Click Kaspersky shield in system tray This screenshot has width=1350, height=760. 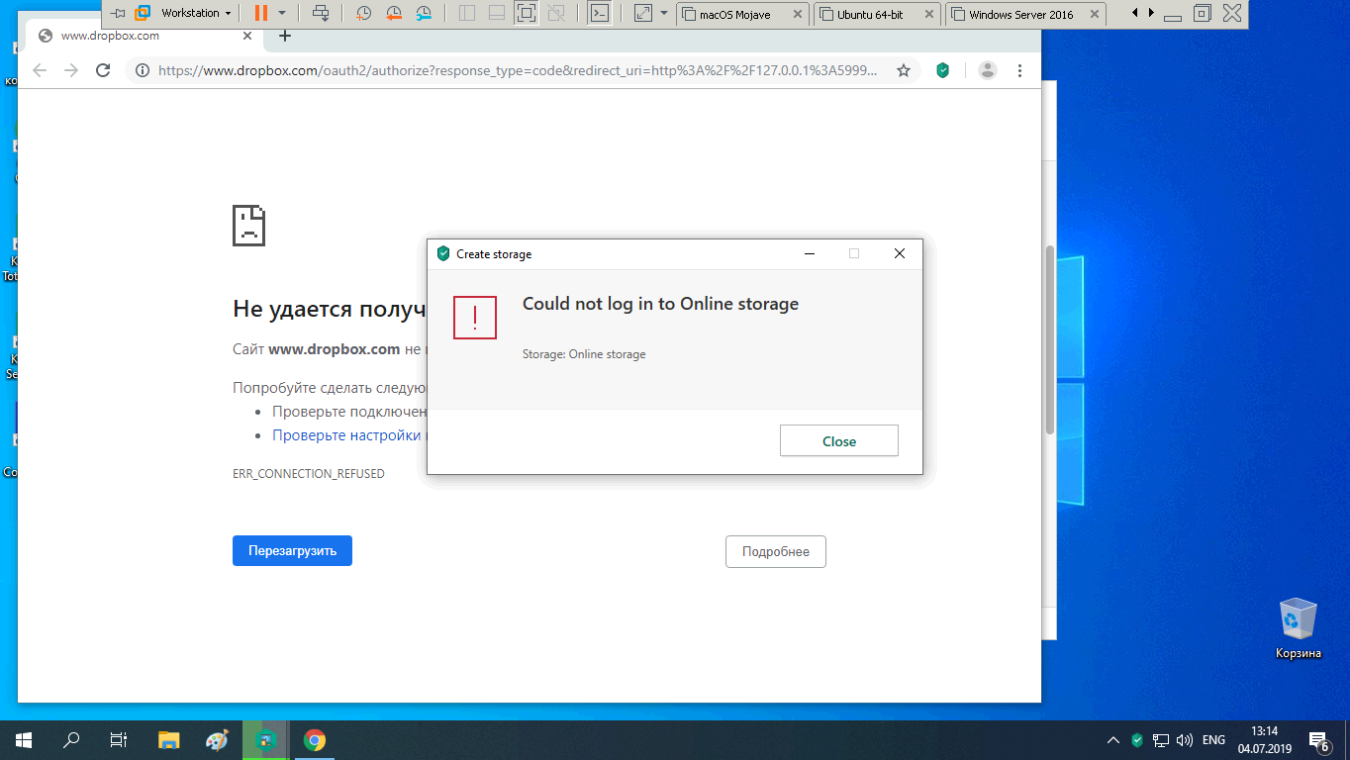point(1137,740)
